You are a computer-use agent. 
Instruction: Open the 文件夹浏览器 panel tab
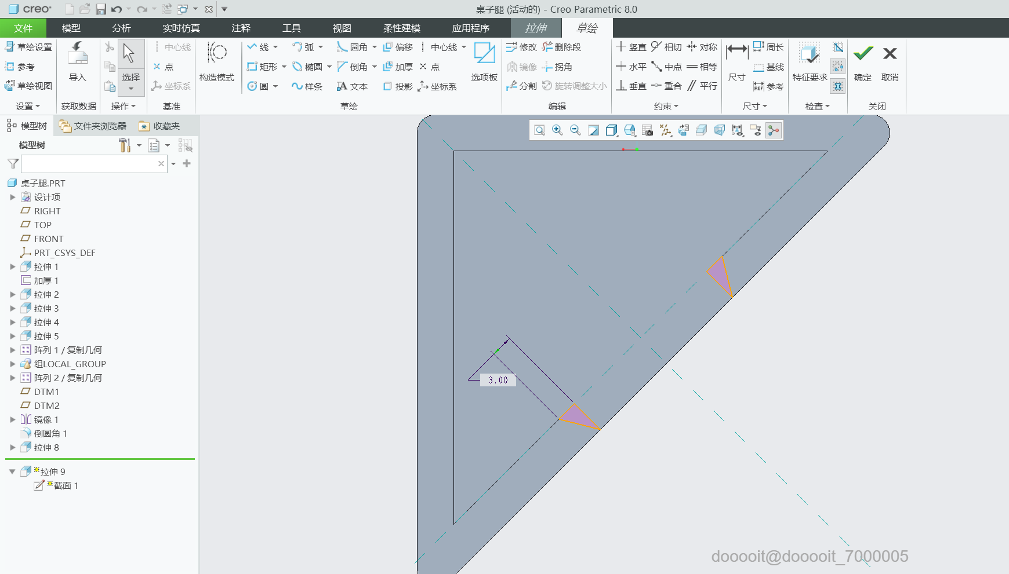93,126
